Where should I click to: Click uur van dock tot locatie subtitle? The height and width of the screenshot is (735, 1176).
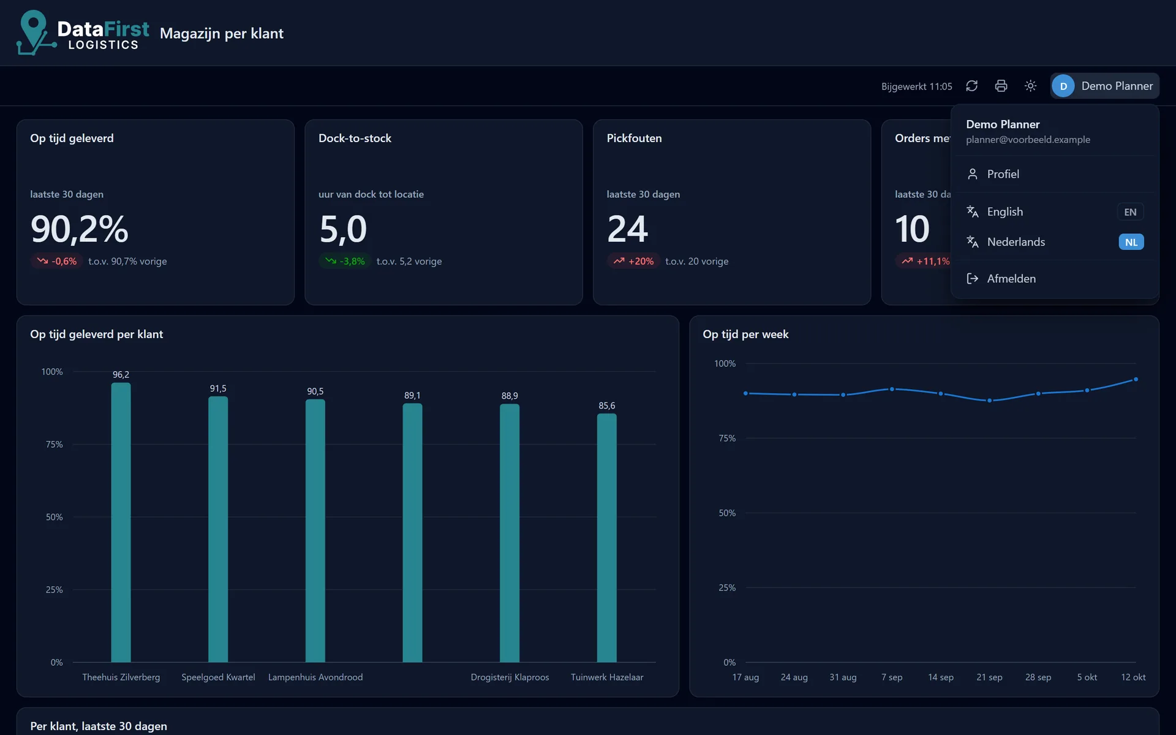(x=371, y=194)
